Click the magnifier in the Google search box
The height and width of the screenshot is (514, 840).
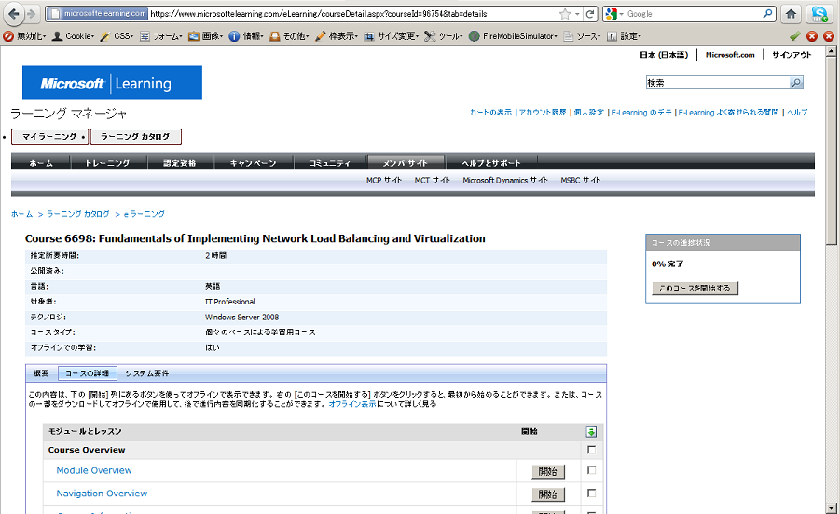coord(767,14)
